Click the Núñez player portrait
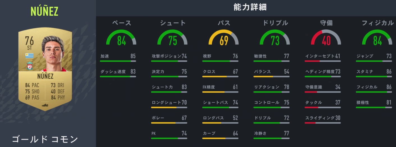Screen dimensions: 396x147 53,54
